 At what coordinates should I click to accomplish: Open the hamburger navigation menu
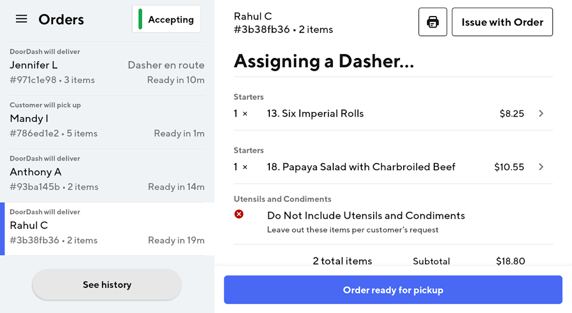coord(21,19)
